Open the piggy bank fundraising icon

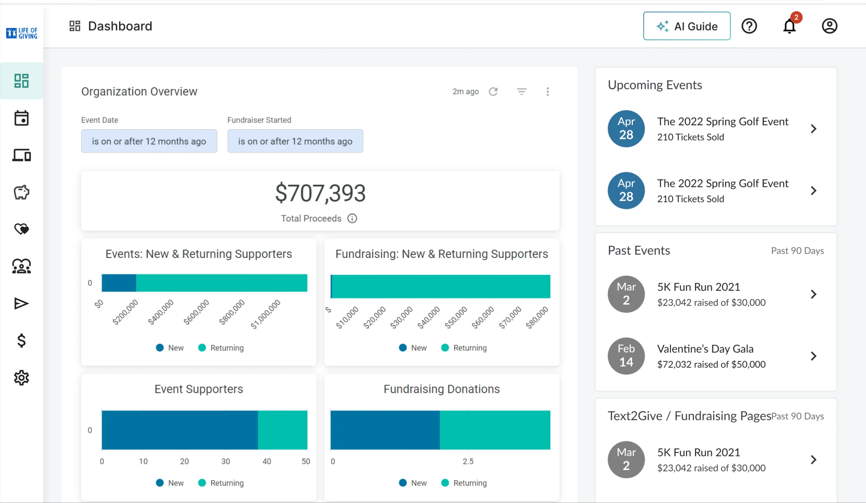click(21, 192)
